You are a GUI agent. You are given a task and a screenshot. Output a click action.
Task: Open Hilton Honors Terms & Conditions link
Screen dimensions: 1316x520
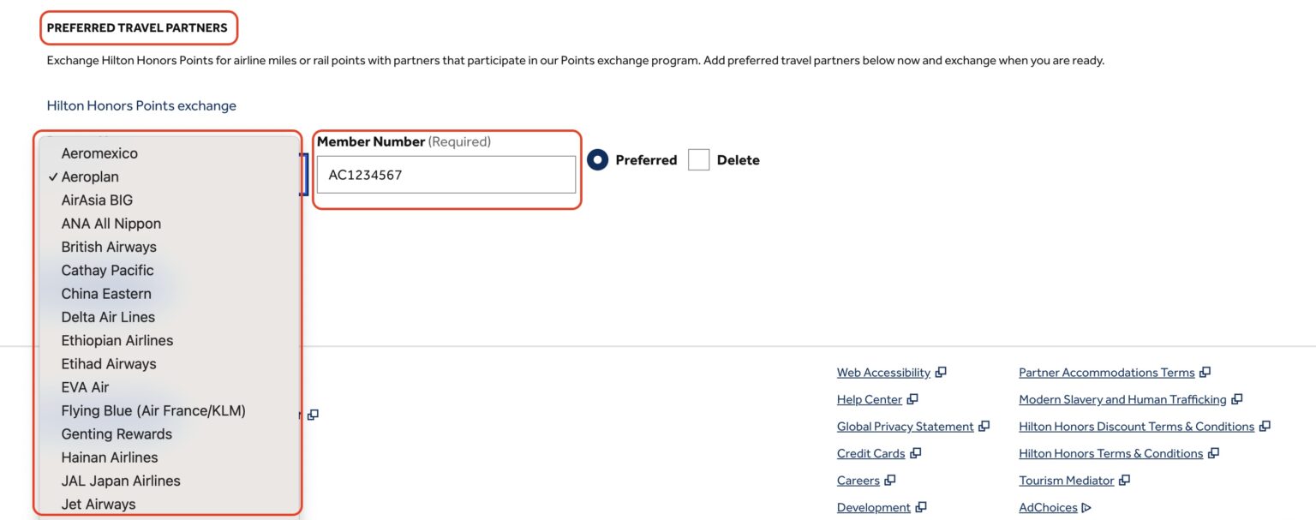tap(1110, 453)
